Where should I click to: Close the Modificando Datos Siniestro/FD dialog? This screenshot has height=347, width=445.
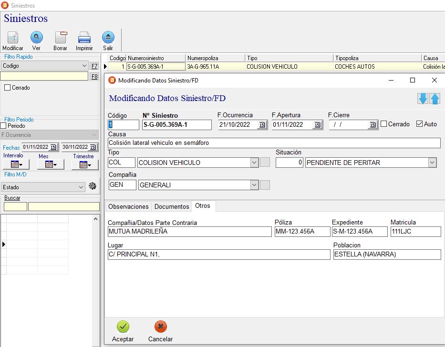point(434,80)
